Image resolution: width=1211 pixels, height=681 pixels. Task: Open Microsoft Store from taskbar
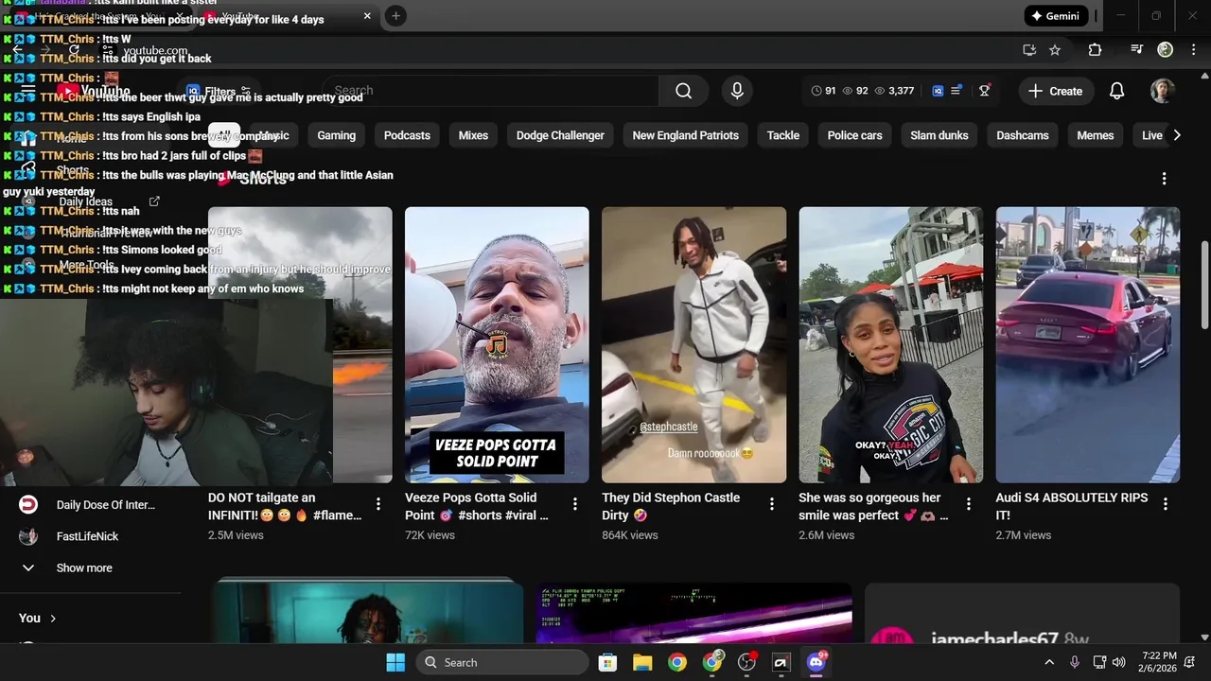(x=607, y=662)
